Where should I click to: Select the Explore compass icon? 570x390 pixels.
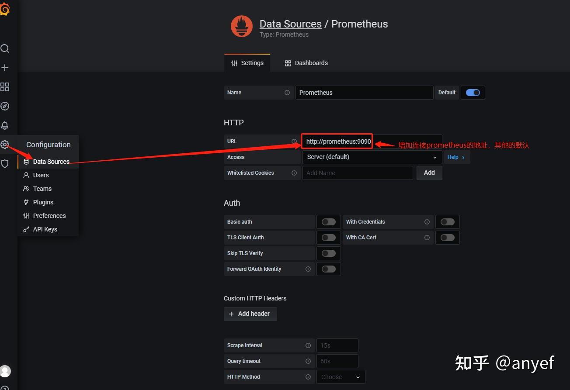(5, 106)
